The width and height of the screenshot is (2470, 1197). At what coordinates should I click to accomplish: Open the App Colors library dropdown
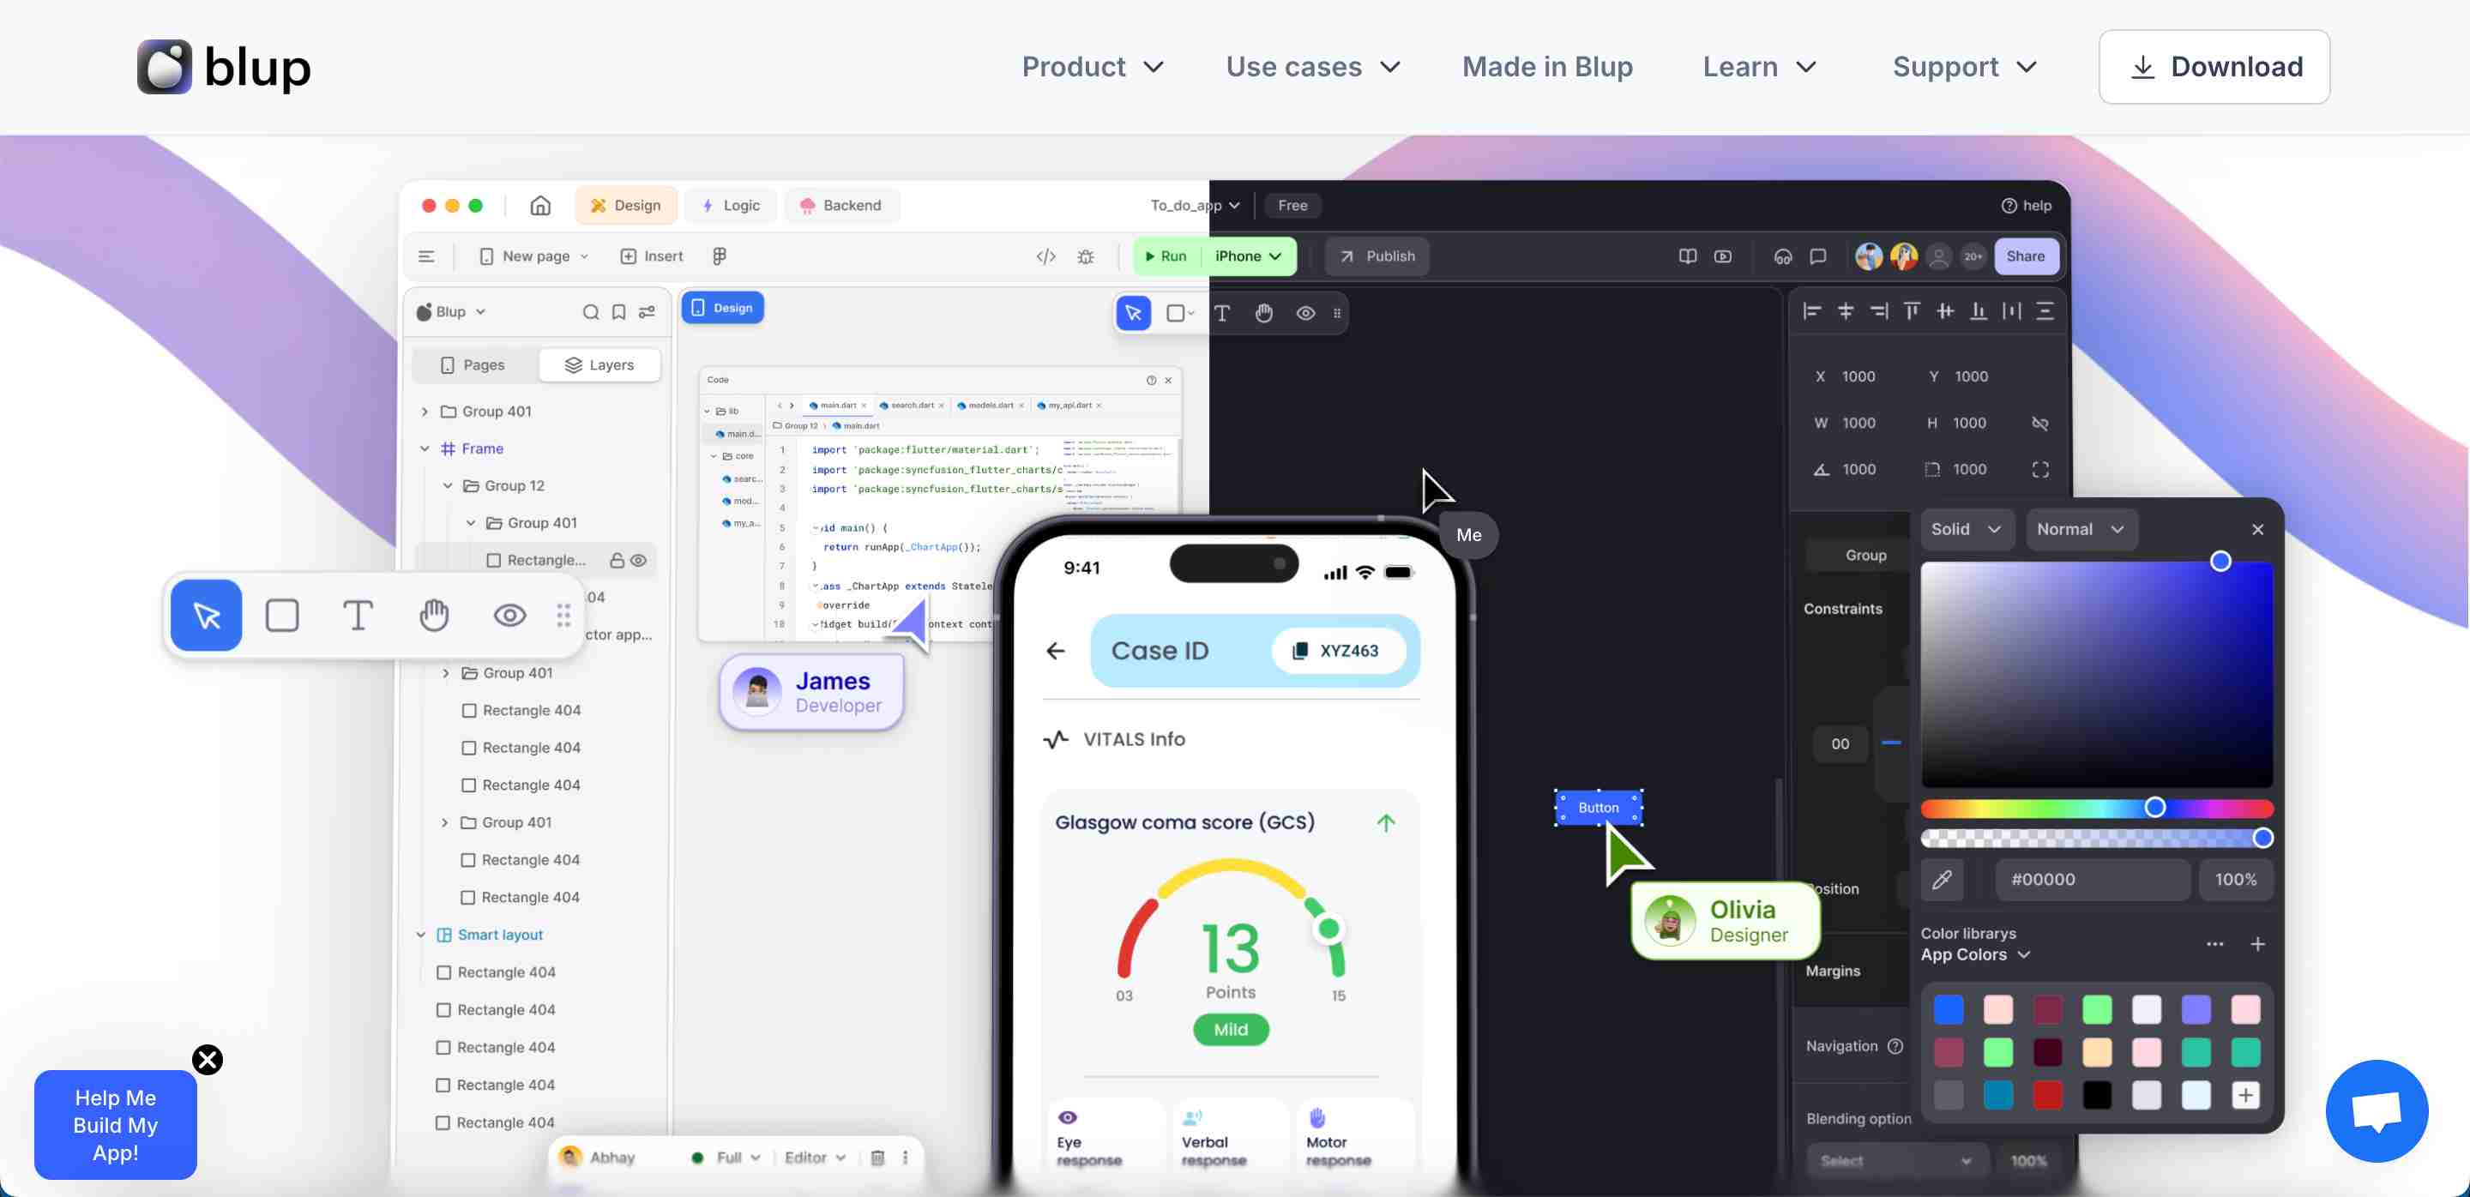click(1975, 954)
